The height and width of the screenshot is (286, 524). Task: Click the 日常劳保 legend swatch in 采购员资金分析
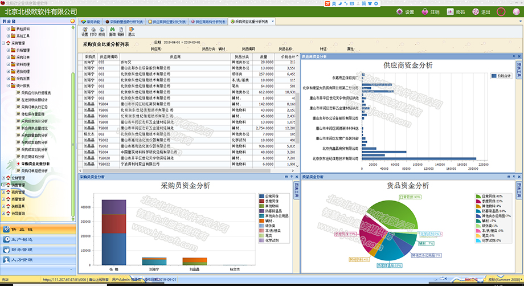[x=261, y=196]
